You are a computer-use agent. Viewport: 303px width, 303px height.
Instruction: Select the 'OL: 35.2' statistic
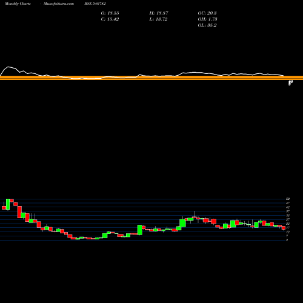(207, 25)
